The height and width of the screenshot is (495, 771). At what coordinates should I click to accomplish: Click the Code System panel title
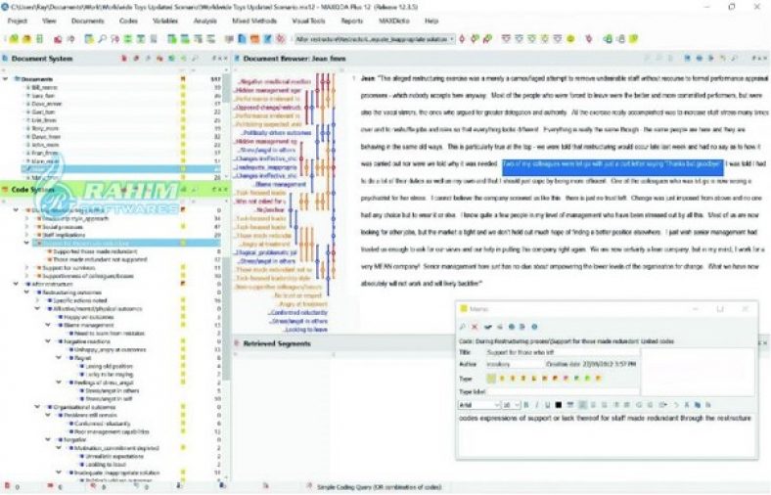(x=32, y=190)
